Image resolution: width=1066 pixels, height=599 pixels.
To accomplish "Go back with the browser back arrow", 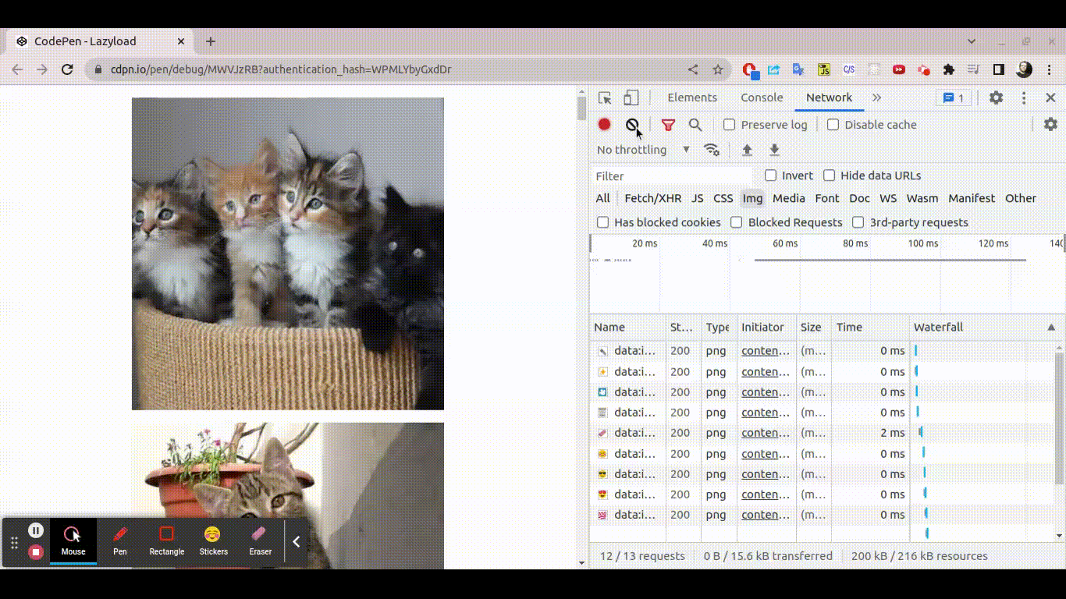I will pyautogui.click(x=17, y=69).
